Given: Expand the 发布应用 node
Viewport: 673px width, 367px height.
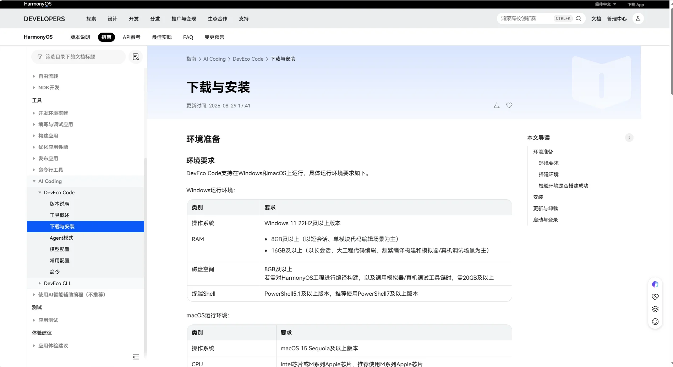Looking at the screenshot, I should tap(34, 159).
